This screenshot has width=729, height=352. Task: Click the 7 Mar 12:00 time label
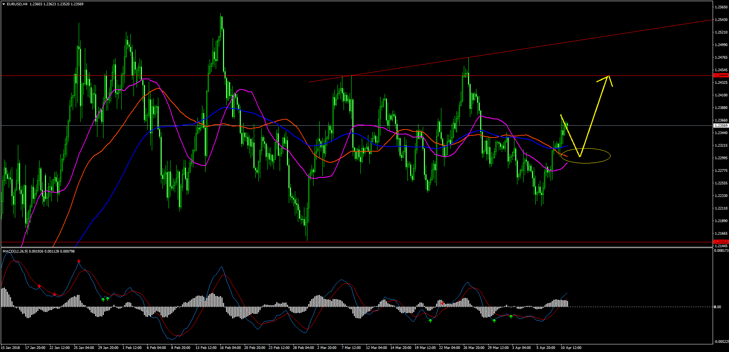(x=351, y=348)
